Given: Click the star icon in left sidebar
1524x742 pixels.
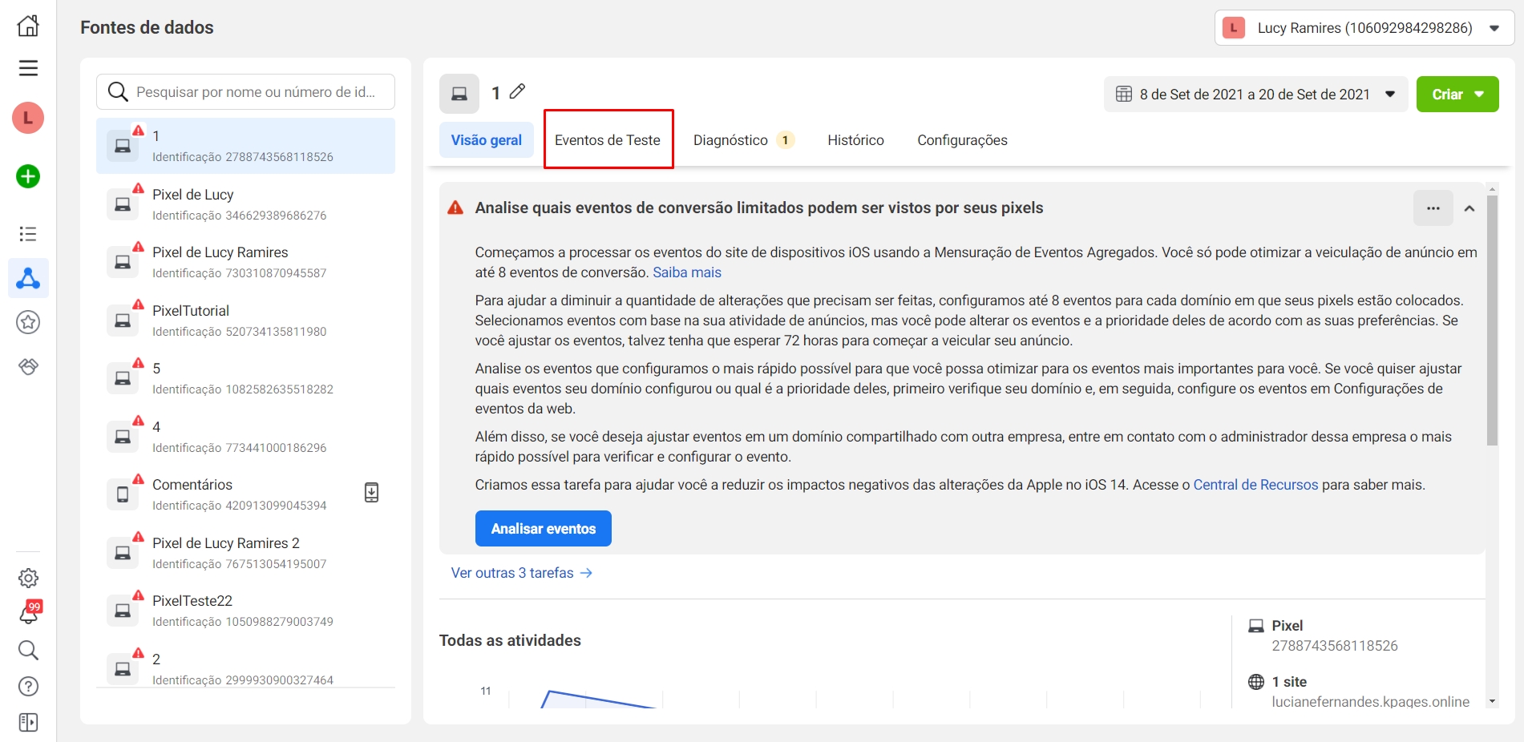Looking at the screenshot, I should (28, 322).
